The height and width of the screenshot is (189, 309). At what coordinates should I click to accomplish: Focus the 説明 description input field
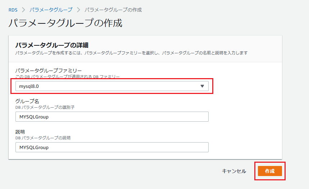(x=112, y=147)
